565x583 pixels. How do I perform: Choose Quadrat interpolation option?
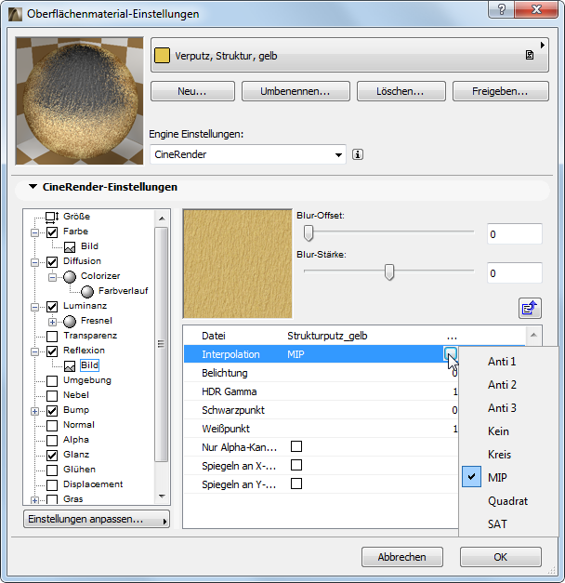coord(508,501)
